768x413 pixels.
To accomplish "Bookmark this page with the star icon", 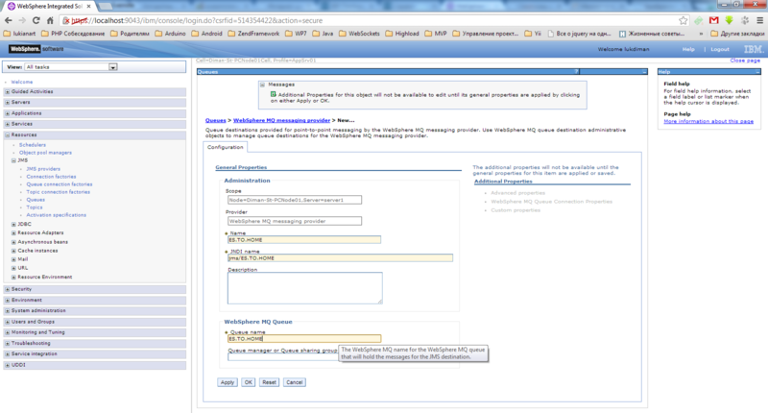I will [684, 20].
